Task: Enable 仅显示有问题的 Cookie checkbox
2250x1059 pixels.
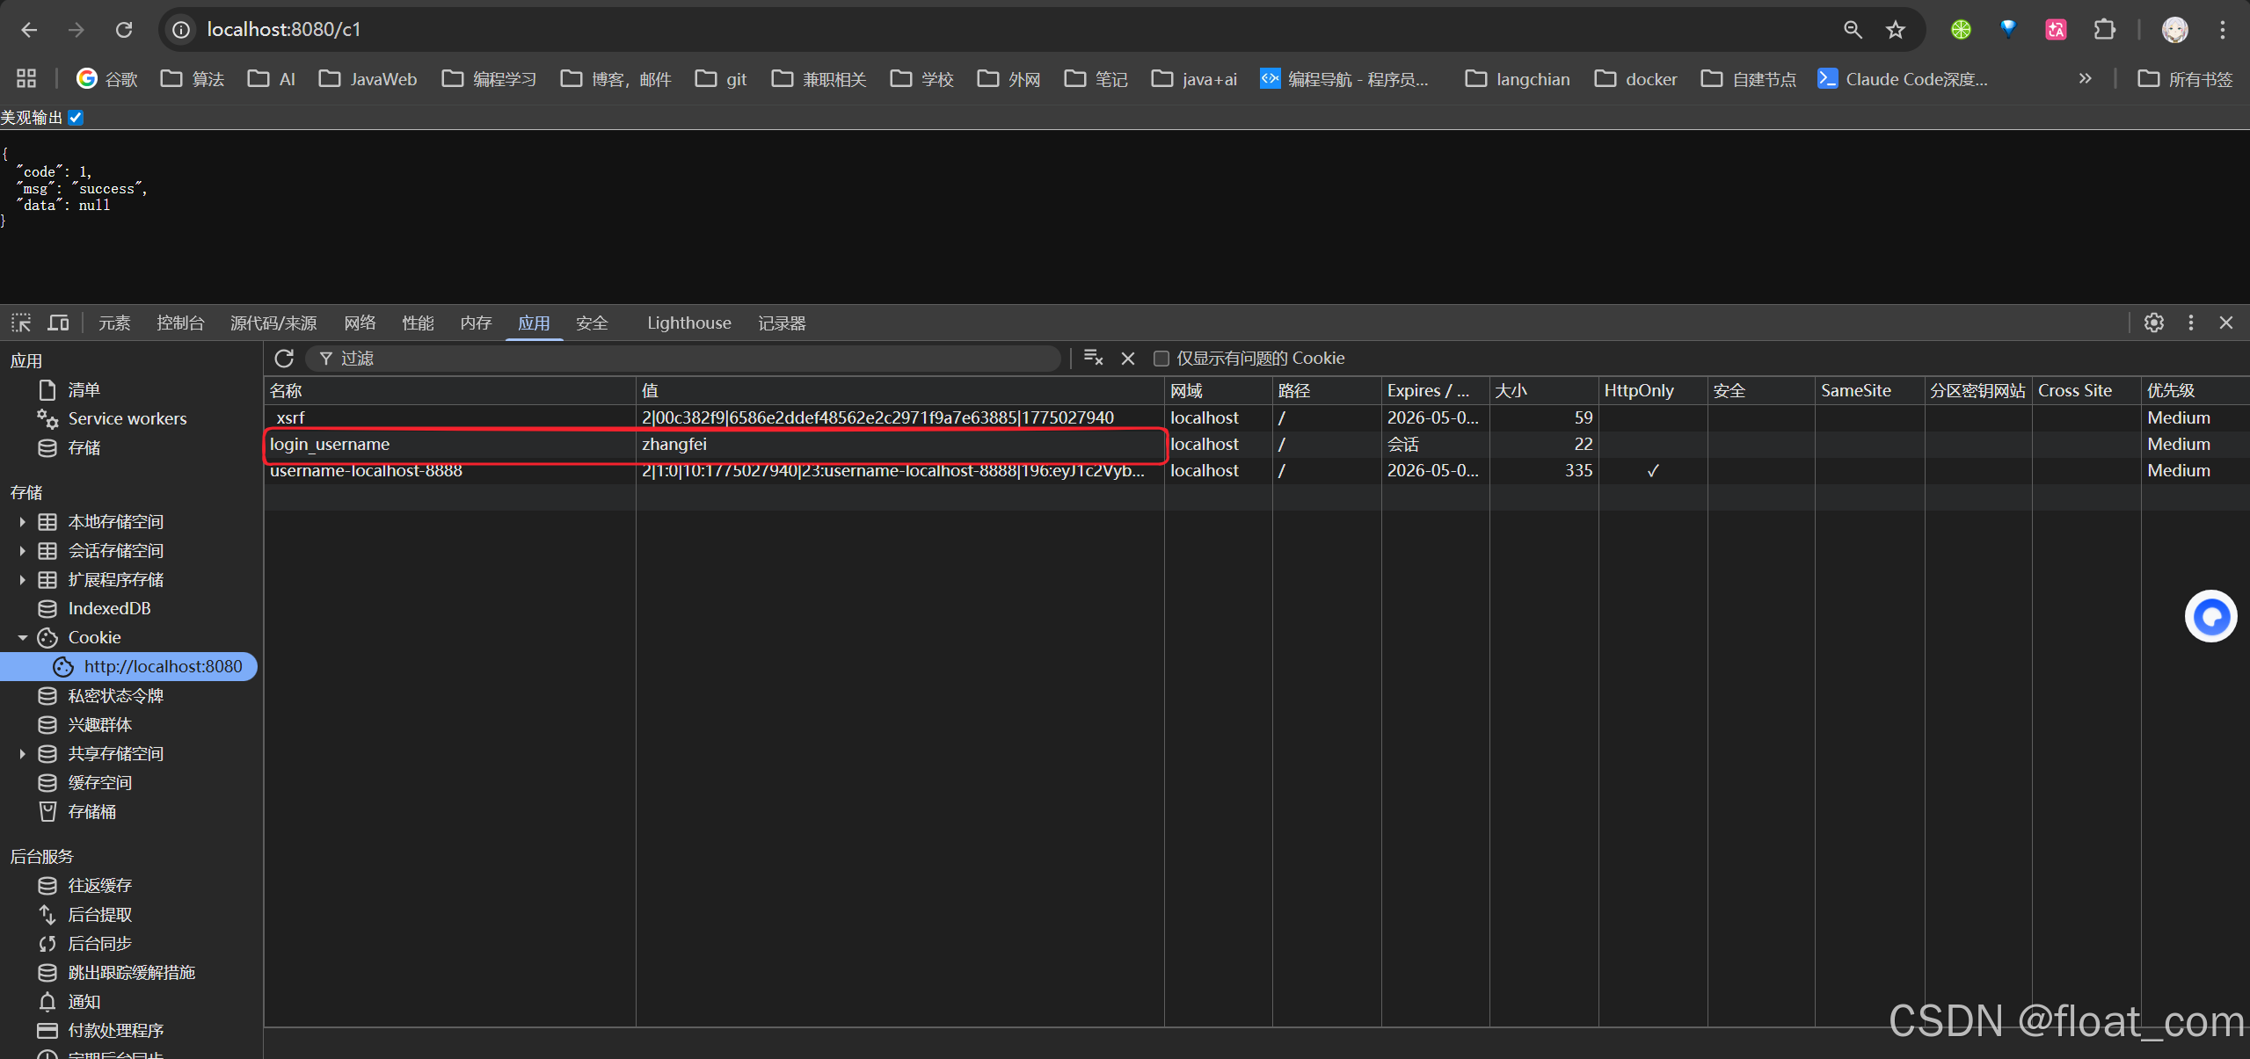Action: tap(1161, 358)
